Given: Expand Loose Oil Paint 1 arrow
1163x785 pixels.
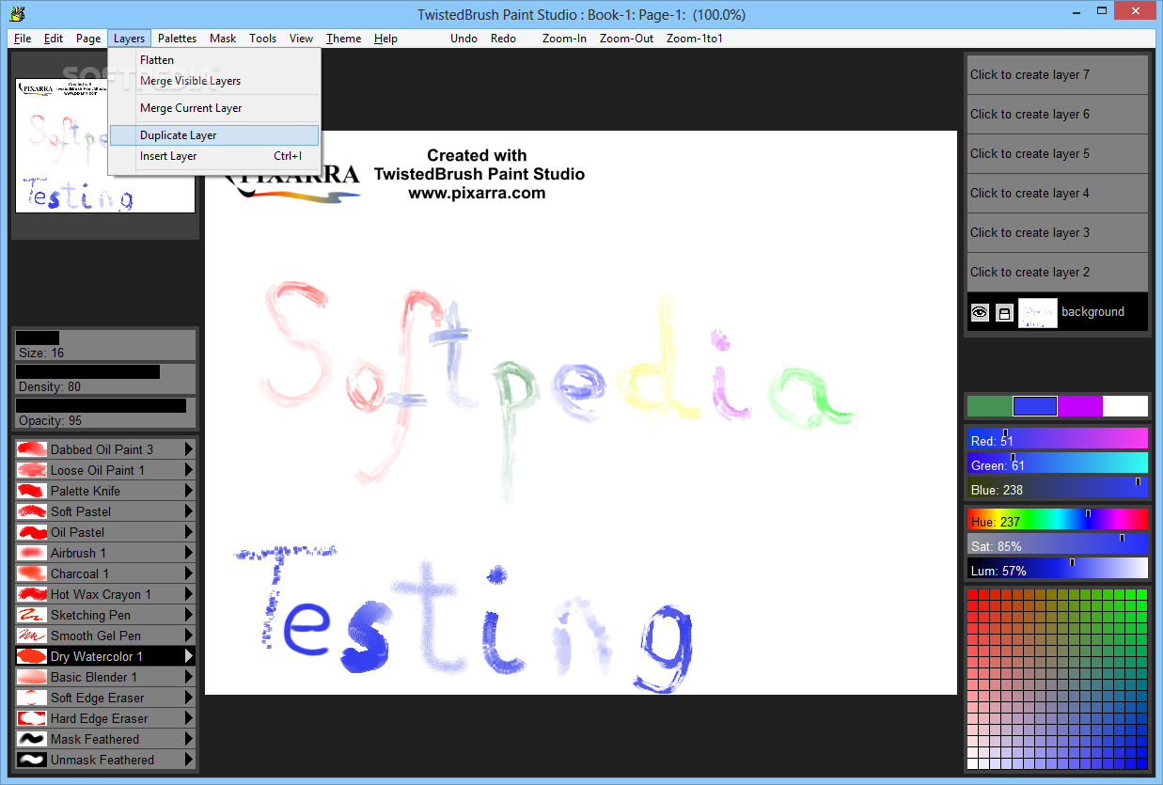Looking at the screenshot, I should pyautogui.click(x=188, y=470).
